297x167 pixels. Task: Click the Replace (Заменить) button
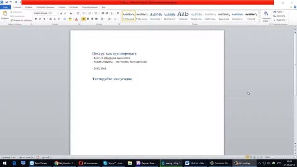coord(279,16)
